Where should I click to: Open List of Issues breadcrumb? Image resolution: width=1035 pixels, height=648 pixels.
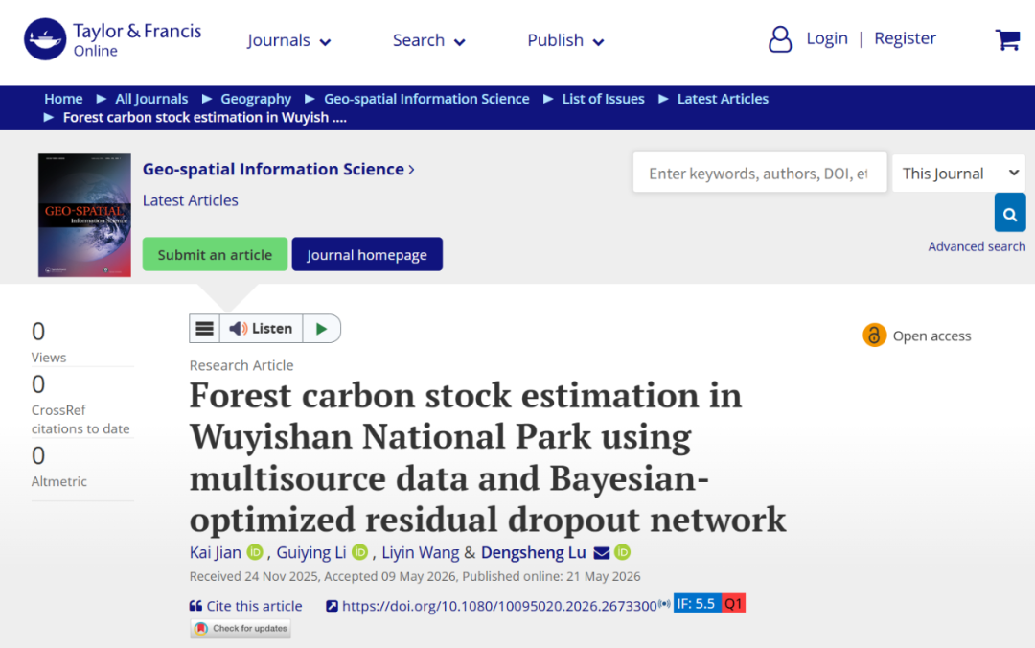604,99
